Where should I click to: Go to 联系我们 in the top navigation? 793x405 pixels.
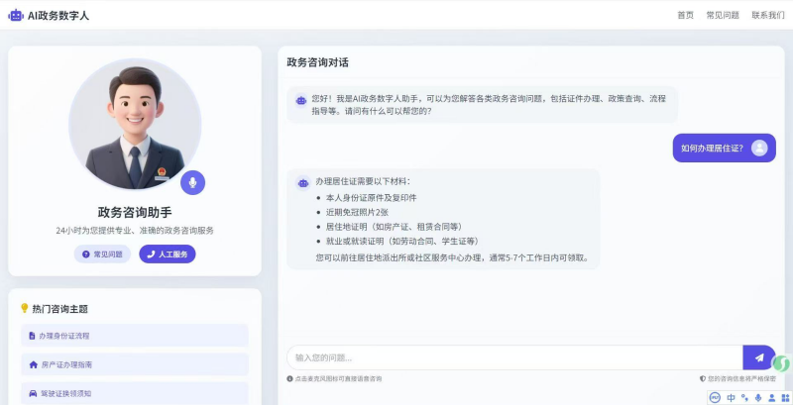(767, 15)
